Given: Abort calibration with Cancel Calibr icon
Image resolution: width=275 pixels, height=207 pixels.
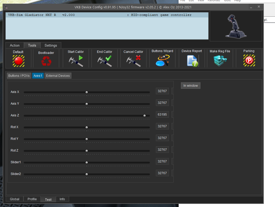Looking at the screenshot, I should click(x=133, y=61).
